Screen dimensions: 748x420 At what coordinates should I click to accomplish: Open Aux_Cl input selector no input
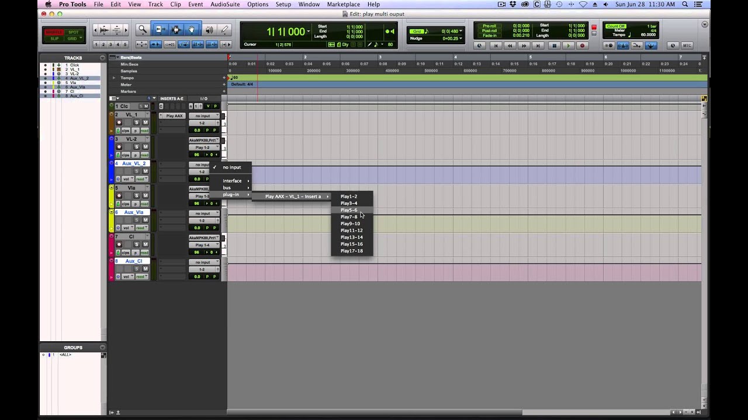pos(204,262)
